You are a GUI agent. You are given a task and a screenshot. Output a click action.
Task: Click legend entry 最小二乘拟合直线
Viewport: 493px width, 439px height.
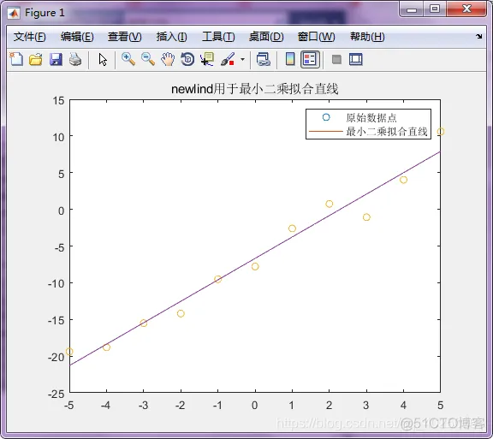click(387, 131)
